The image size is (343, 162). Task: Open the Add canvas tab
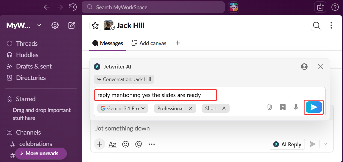(149, 43)
